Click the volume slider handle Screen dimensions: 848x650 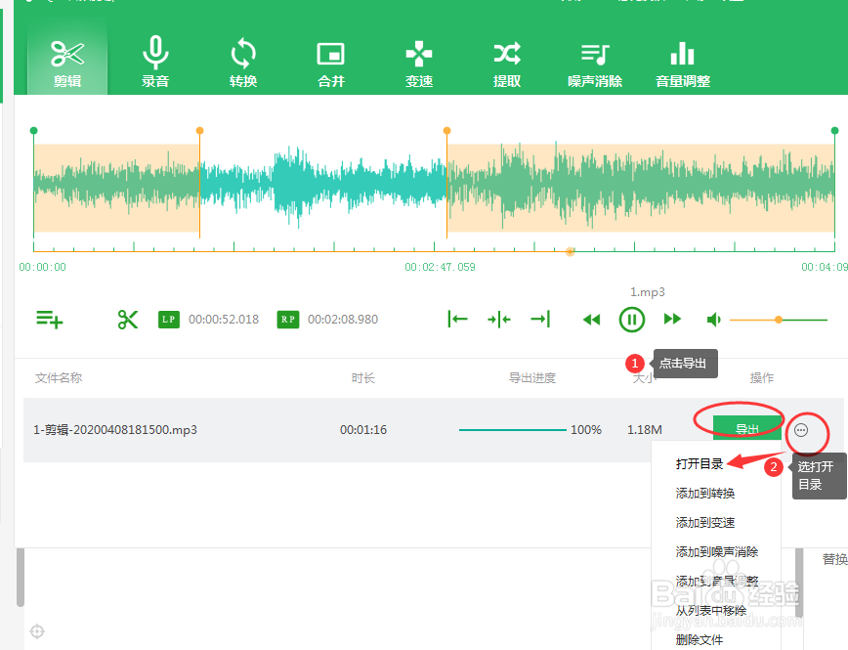coord(779,320)
